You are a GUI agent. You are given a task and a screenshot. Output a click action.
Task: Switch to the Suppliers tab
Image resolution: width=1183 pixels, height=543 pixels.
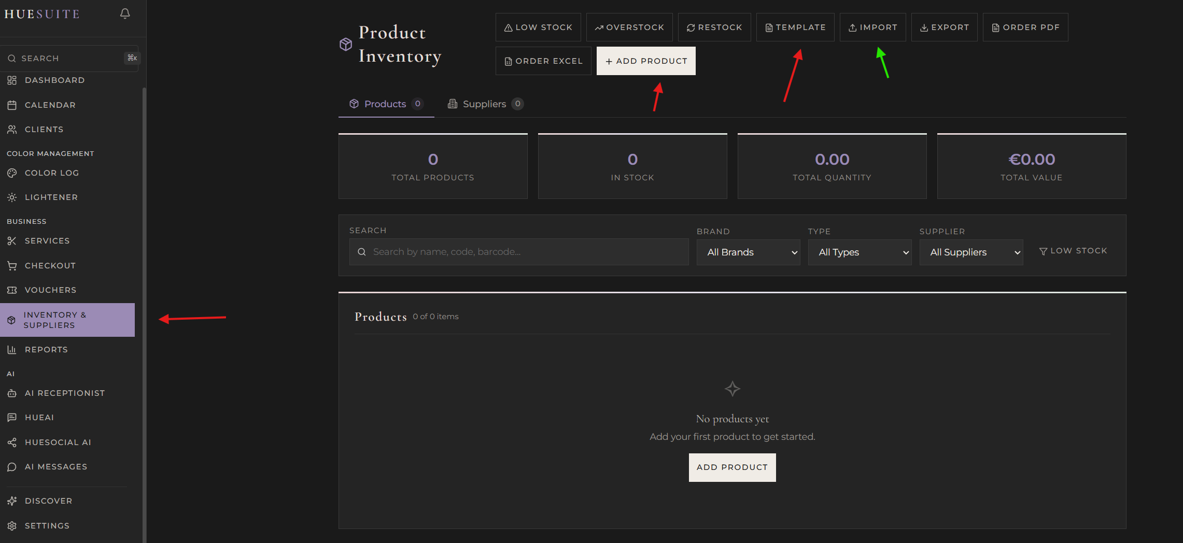click(484, 104)
